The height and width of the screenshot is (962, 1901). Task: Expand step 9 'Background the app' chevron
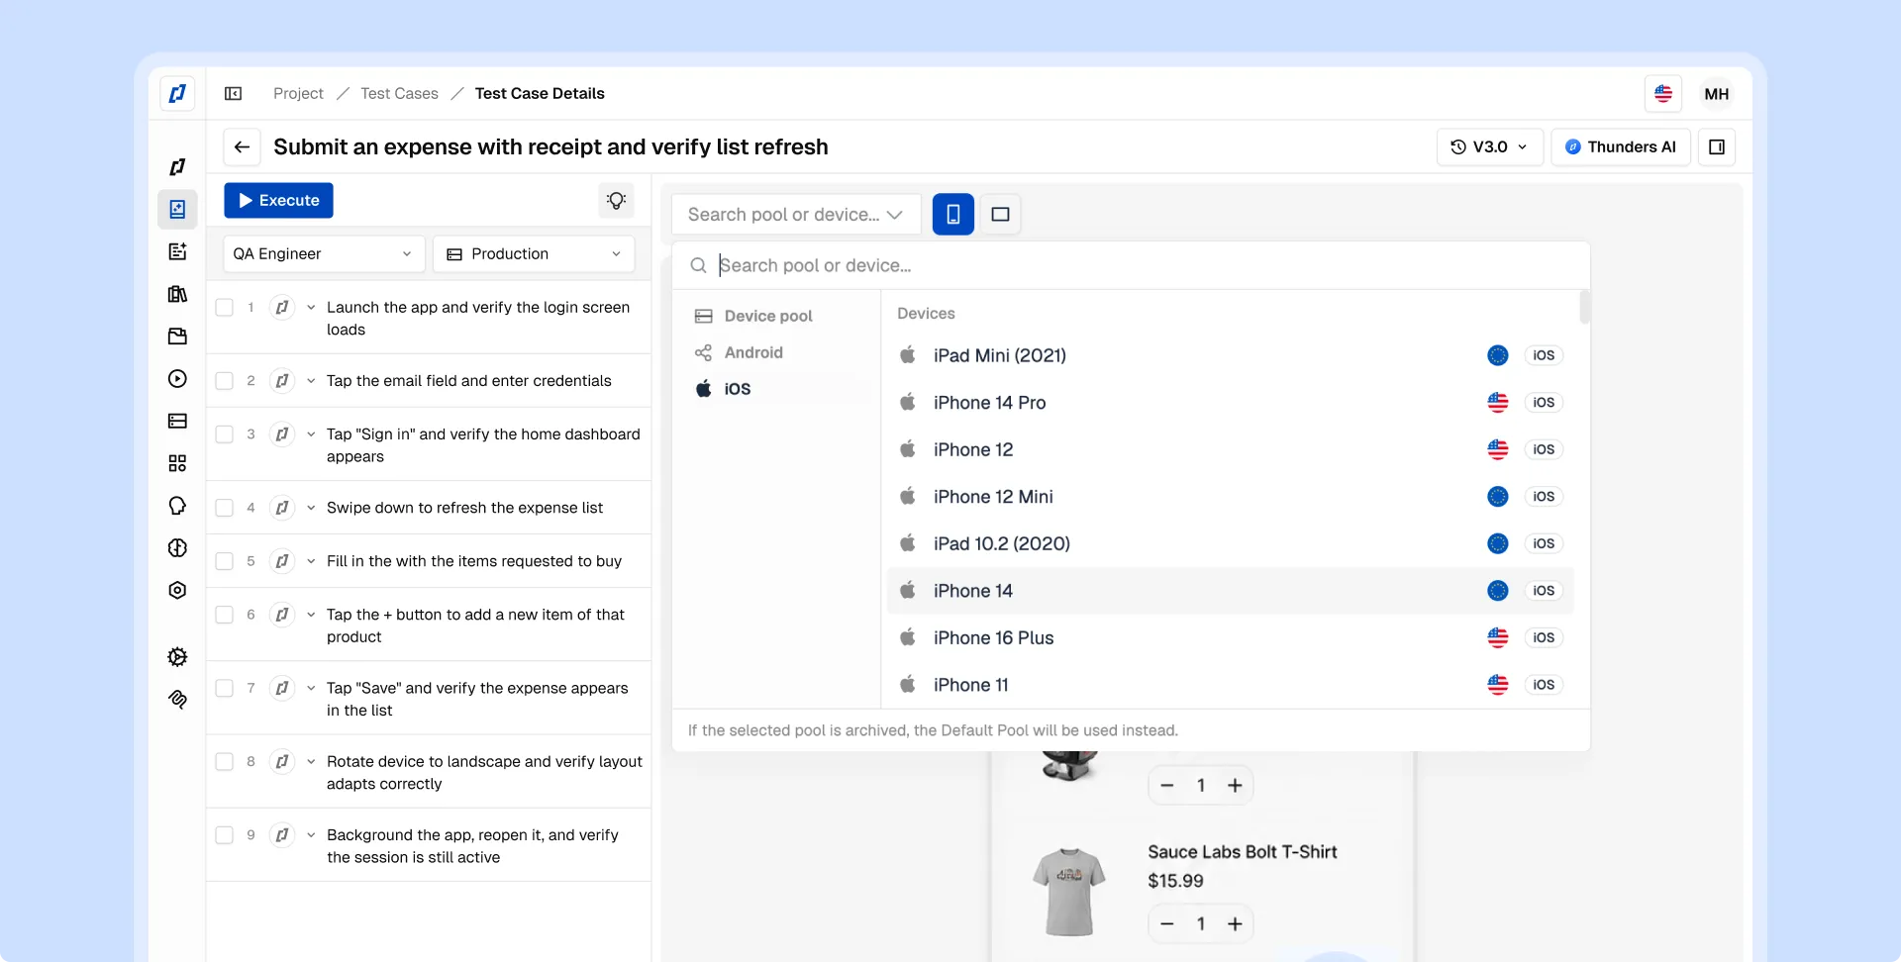point(311,835)
